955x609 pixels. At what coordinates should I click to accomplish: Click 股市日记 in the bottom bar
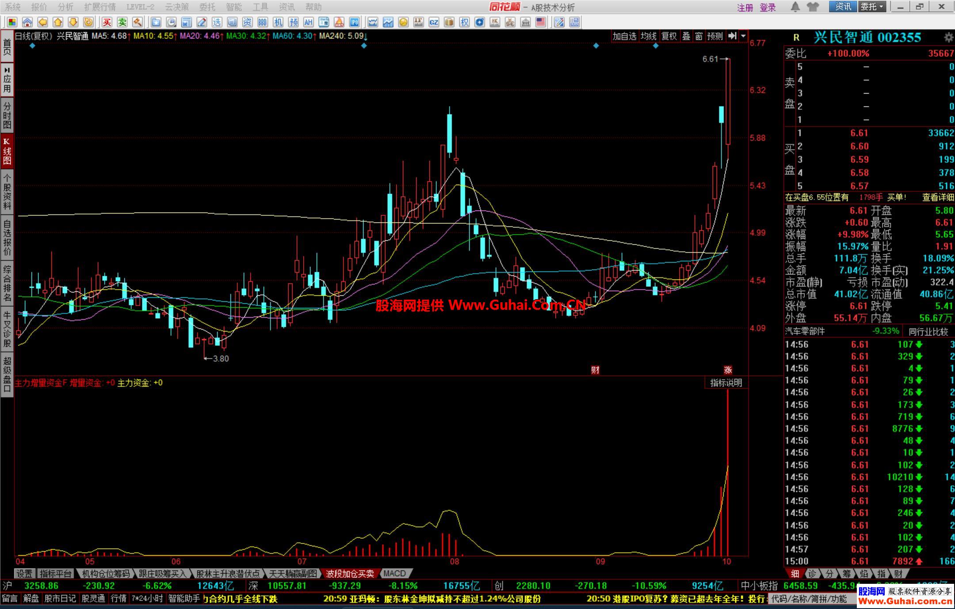click(x=60, y=599)
